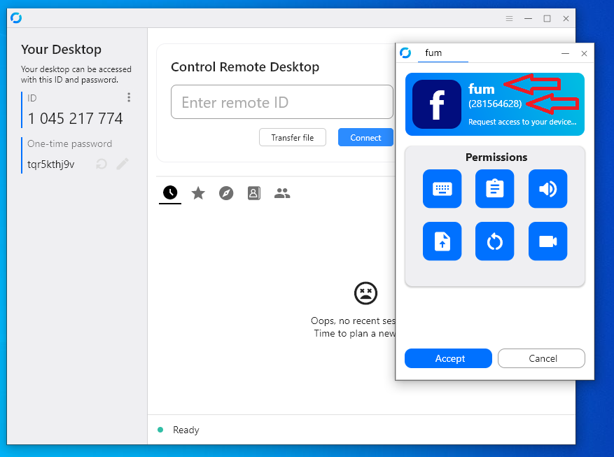The width and height of the screenshot is (614, 457).
Task: Click the Connect button
Action: [x=365, y=137]
